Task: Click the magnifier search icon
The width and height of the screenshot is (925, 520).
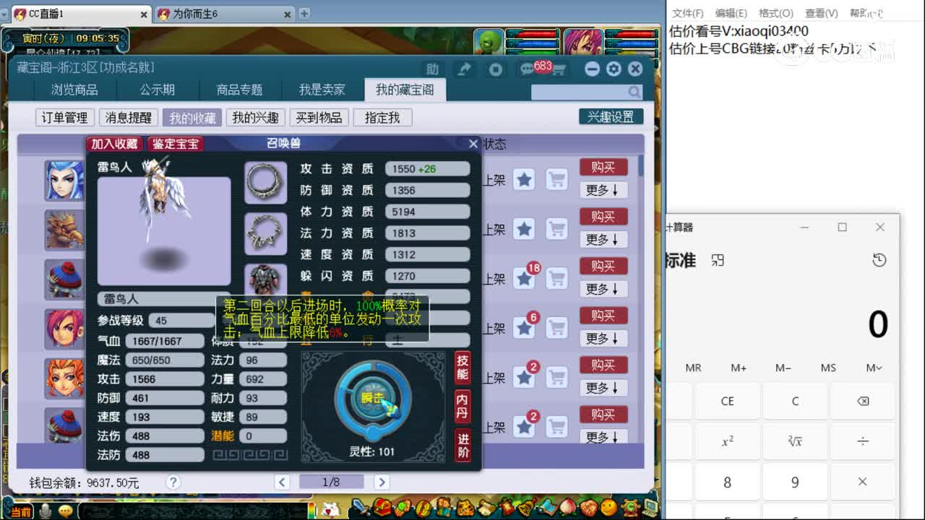Action: click(634, 92)
